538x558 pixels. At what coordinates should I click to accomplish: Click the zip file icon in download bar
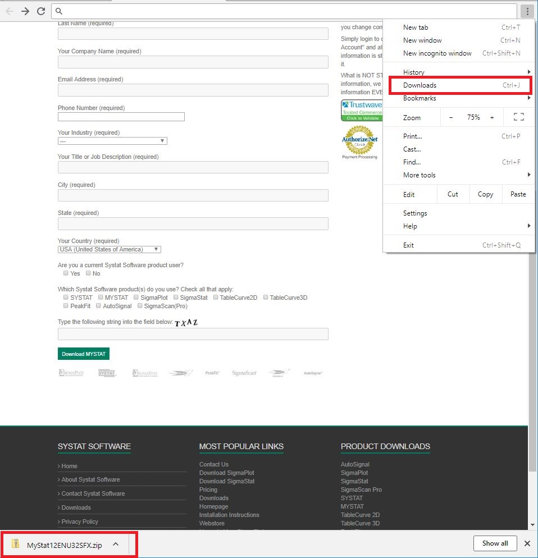coord(15,543)
